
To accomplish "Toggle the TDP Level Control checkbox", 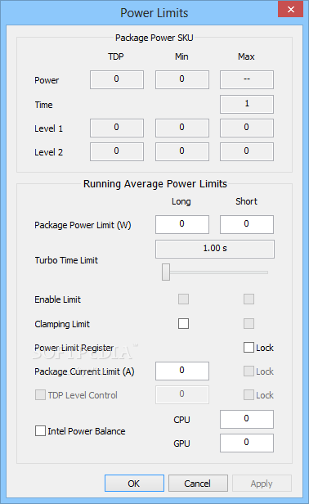I will coord(40,394).
